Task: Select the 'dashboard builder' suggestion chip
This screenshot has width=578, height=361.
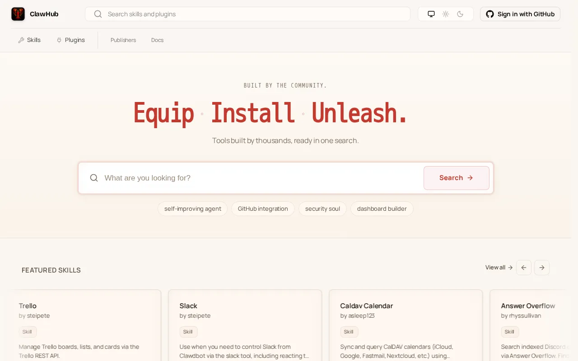Action: [382, 208]
